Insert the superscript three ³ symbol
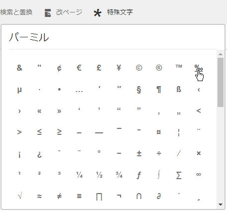This screenshot has width=227, height=211. point(59,173)
